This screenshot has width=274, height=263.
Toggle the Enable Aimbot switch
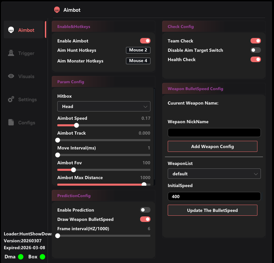pyautogui.click(x=145, y=41)
